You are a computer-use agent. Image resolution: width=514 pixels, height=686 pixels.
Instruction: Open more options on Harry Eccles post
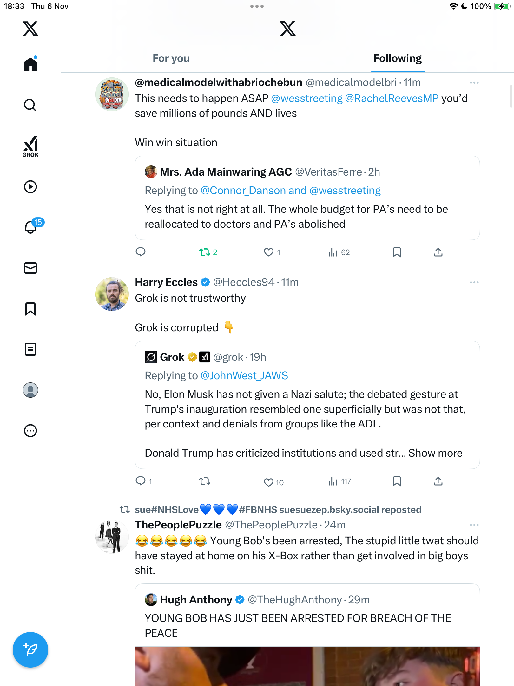(x=474, y=282)
